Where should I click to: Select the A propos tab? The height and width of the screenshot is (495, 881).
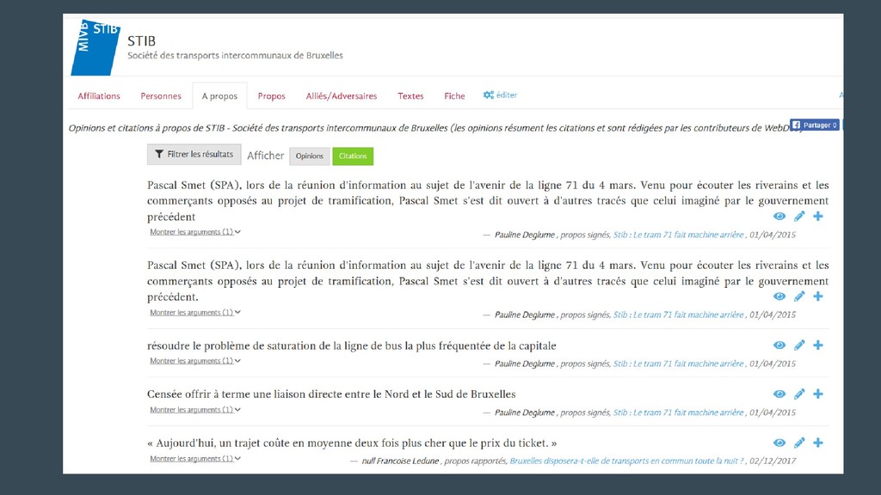click(219, 96)
